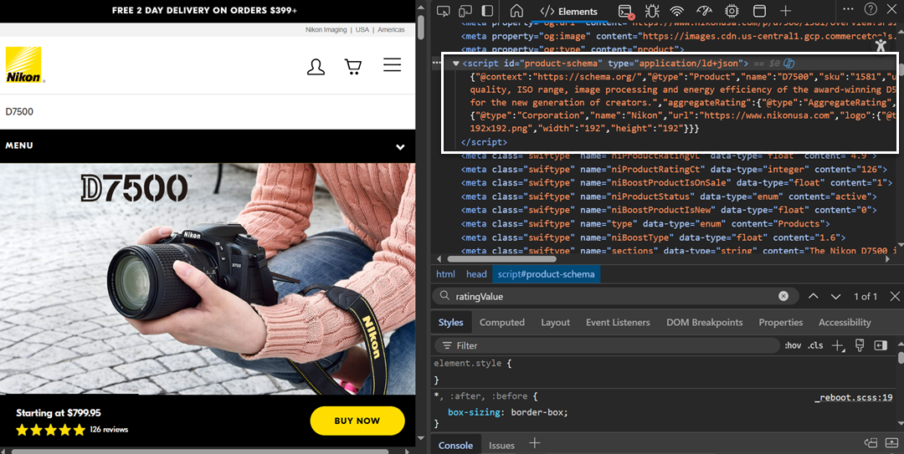Click the styles Filter field
Screen dimensions: 904x454
coord(607,345)
